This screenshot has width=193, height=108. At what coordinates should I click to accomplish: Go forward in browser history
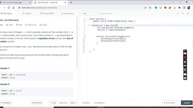click(4, 7)
